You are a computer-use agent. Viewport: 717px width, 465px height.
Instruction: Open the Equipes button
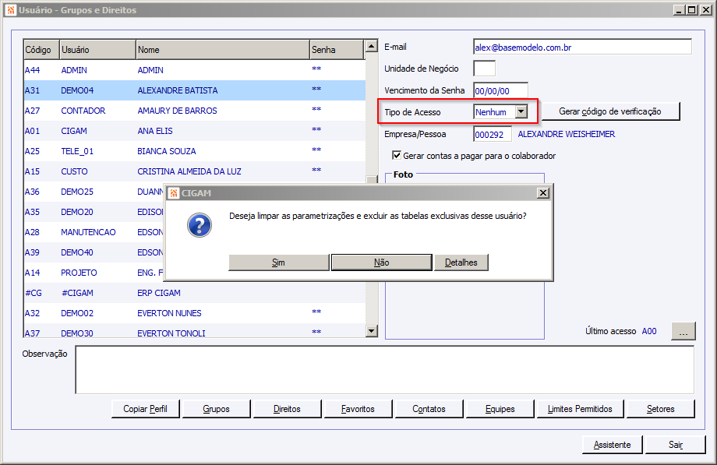click(500, 409)
